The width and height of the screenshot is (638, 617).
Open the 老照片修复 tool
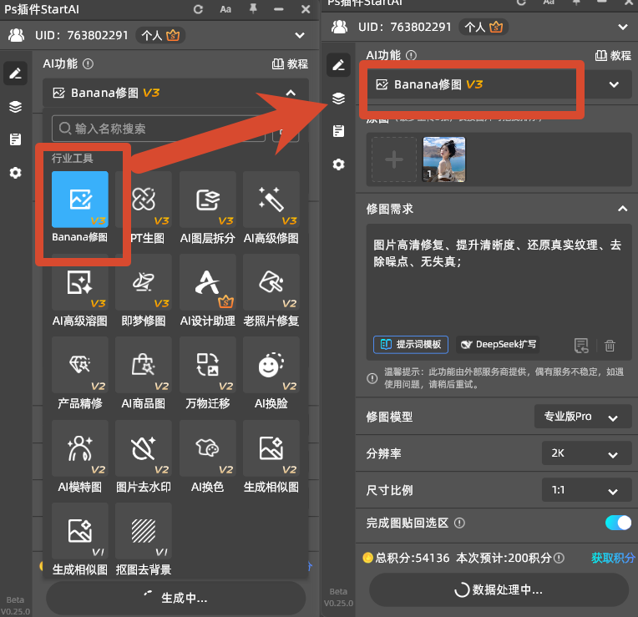click(271, 282)
